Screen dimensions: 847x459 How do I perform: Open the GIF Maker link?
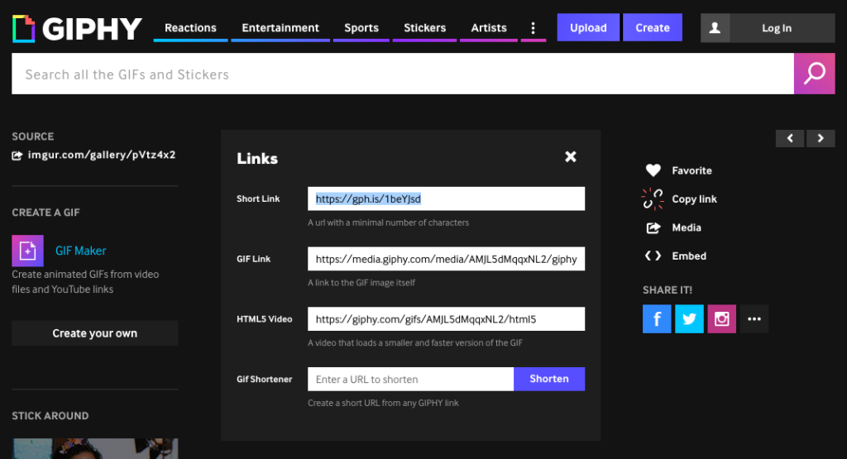80,251
